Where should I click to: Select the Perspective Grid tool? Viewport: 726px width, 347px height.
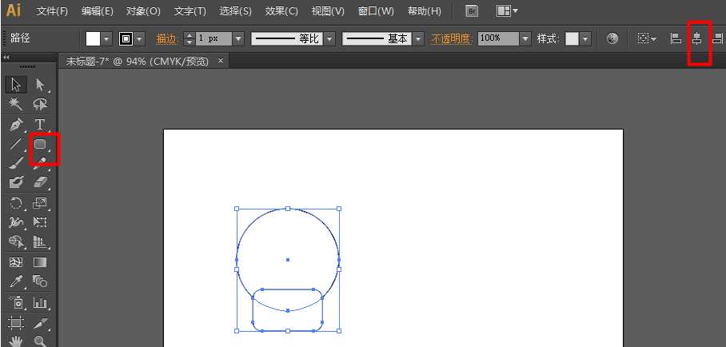(x=40, y=241)
